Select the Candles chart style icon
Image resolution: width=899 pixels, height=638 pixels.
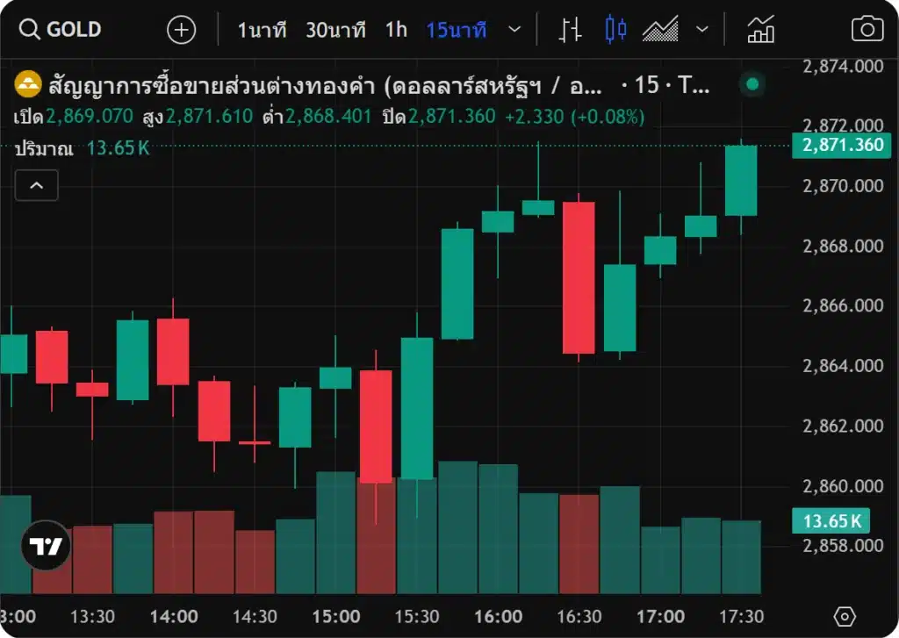[615, 30]
